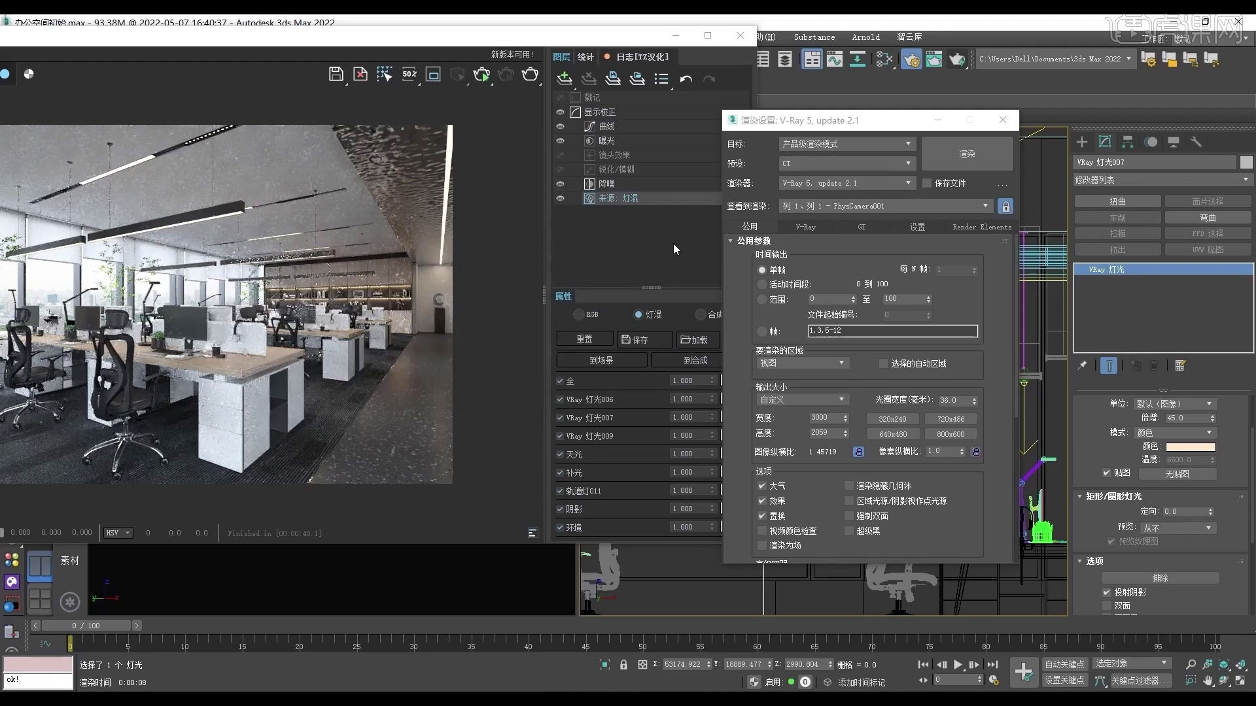Click the save layer tree icon in VFB

[613, 78]
